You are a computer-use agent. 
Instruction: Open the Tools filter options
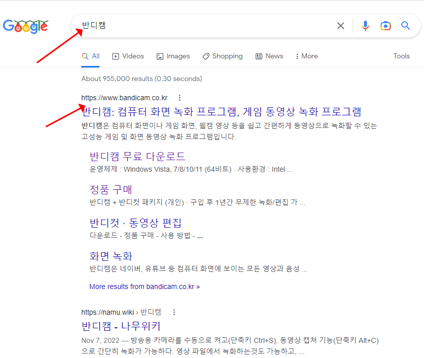(x=402, y=56)
